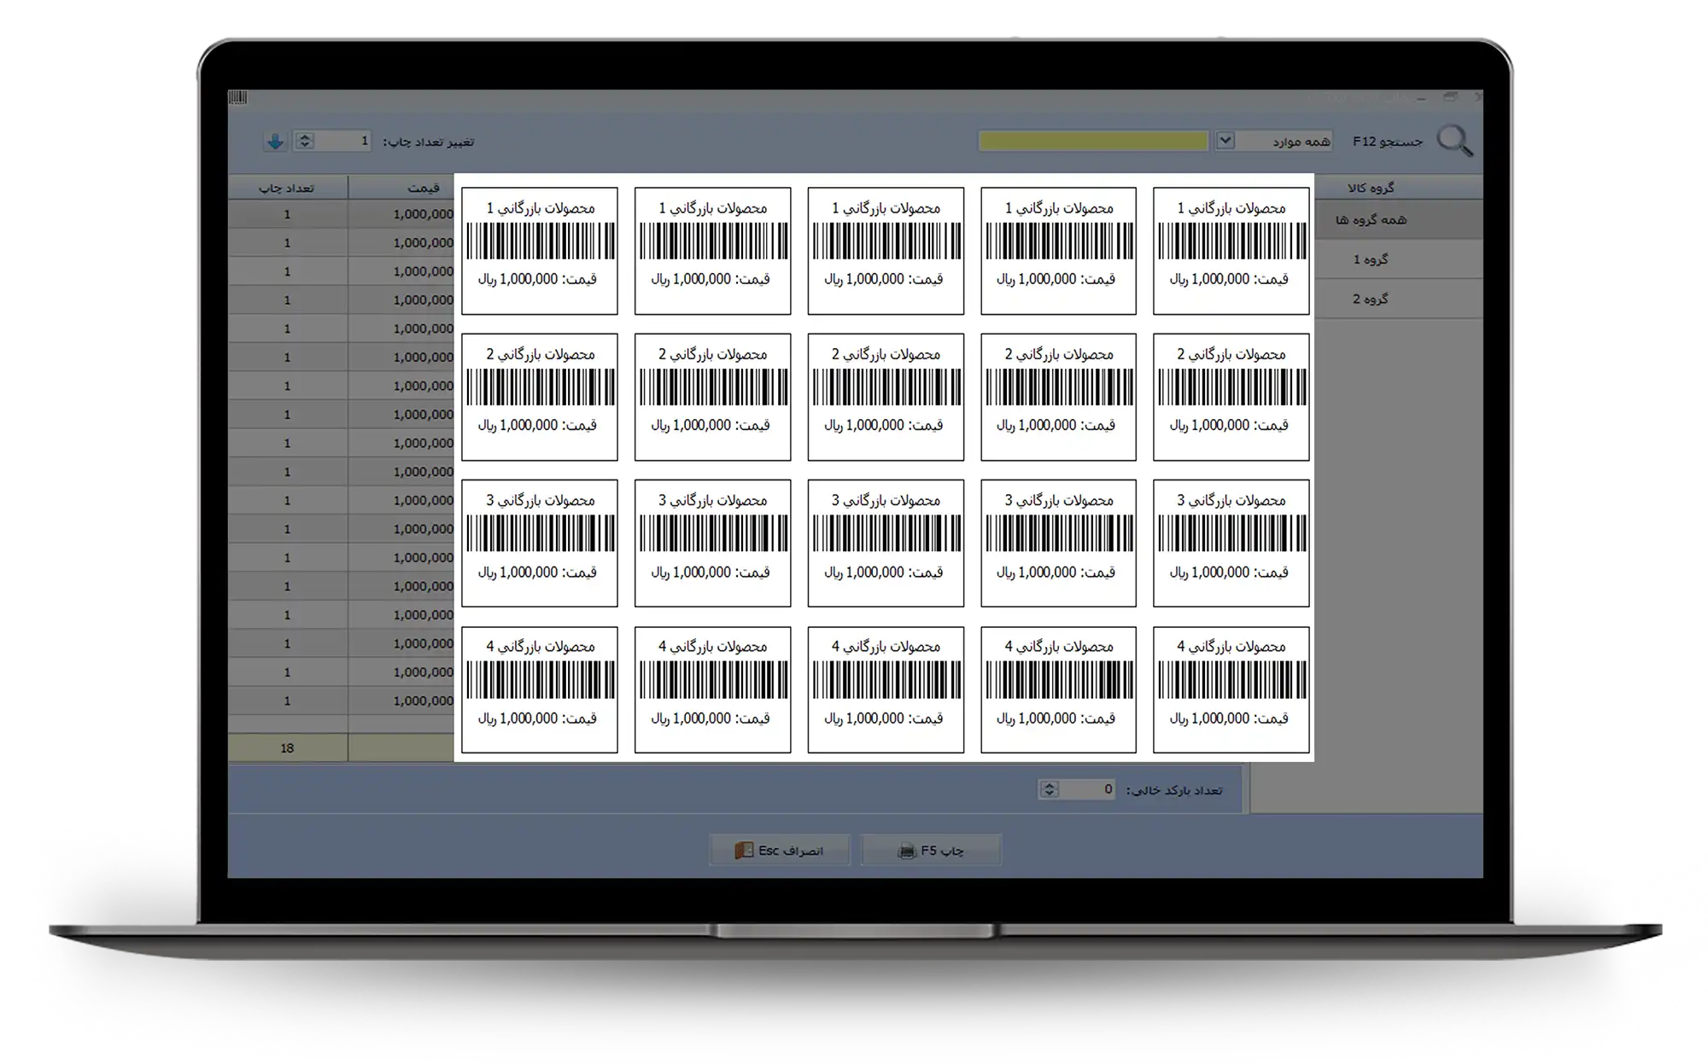Select همه گروه ها in group list
The height and width of the screenshot is (1064, 1708).
(1398, 220)
